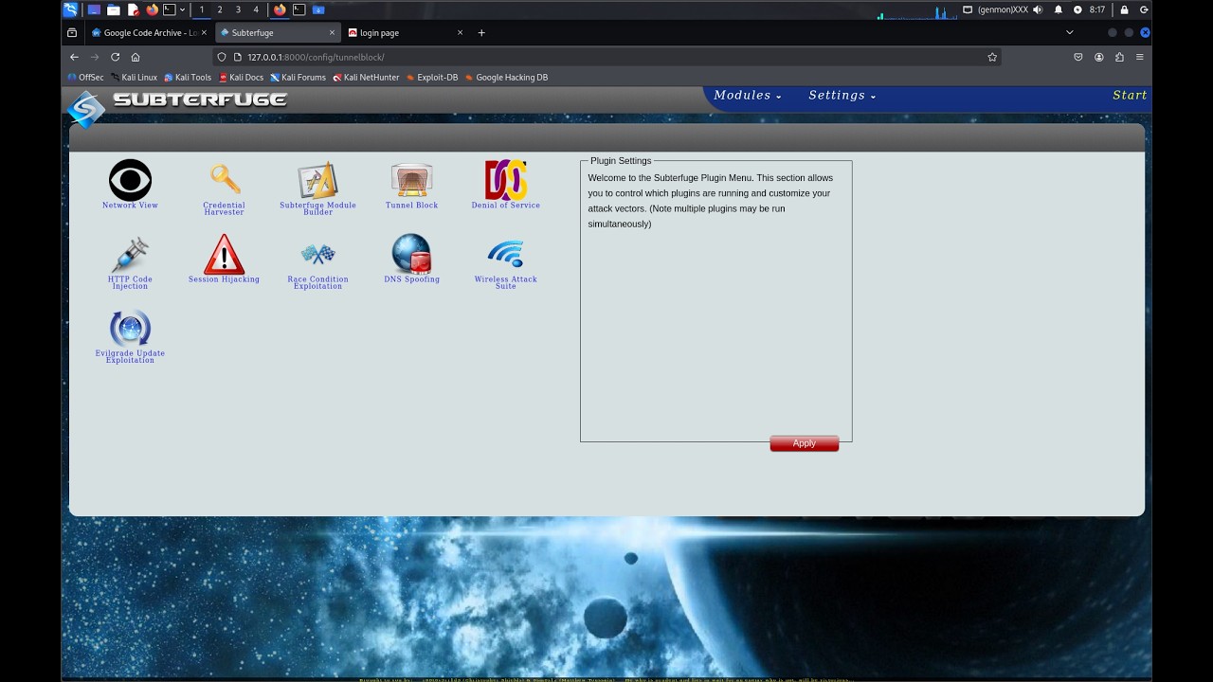This screenshot has height=682, width=1213.
Task: Launch Firefox from the top panel launcher
Action: click(x=152, y=9)
